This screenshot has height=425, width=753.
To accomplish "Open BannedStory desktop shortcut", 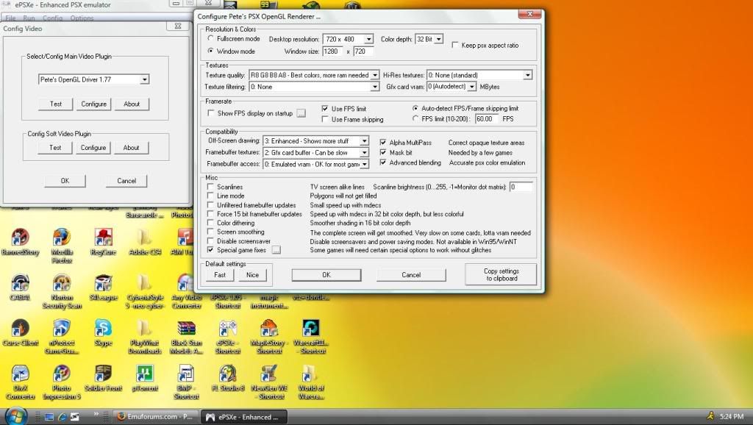I will pyautogui.click(x=20, y=243).
